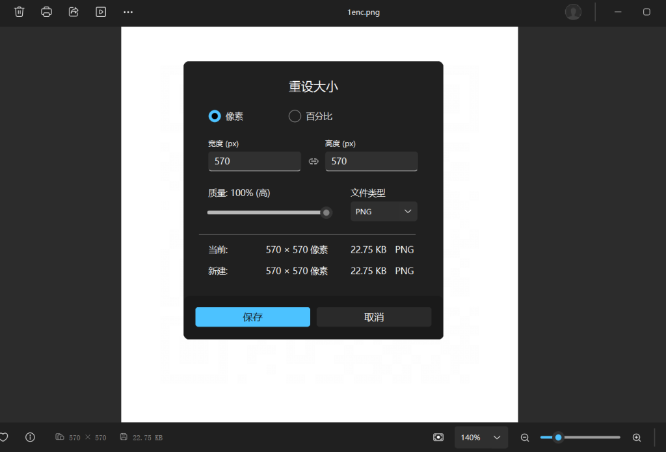Viewport: 666px width, 452px height.
Task: Click the 高度 height input field
Action: click(x=371, y=161)
